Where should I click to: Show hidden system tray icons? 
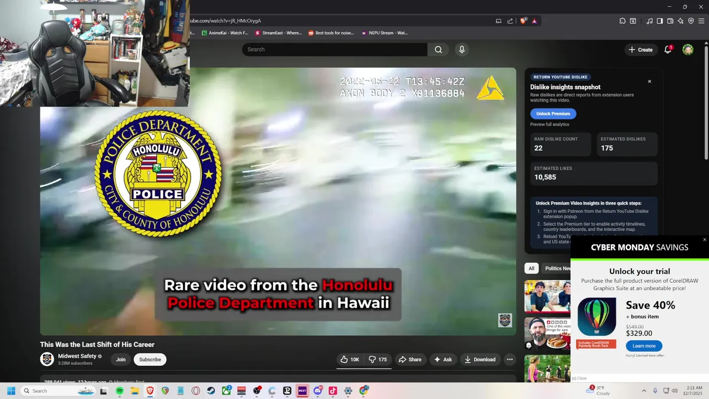click(x=644, y=391)
